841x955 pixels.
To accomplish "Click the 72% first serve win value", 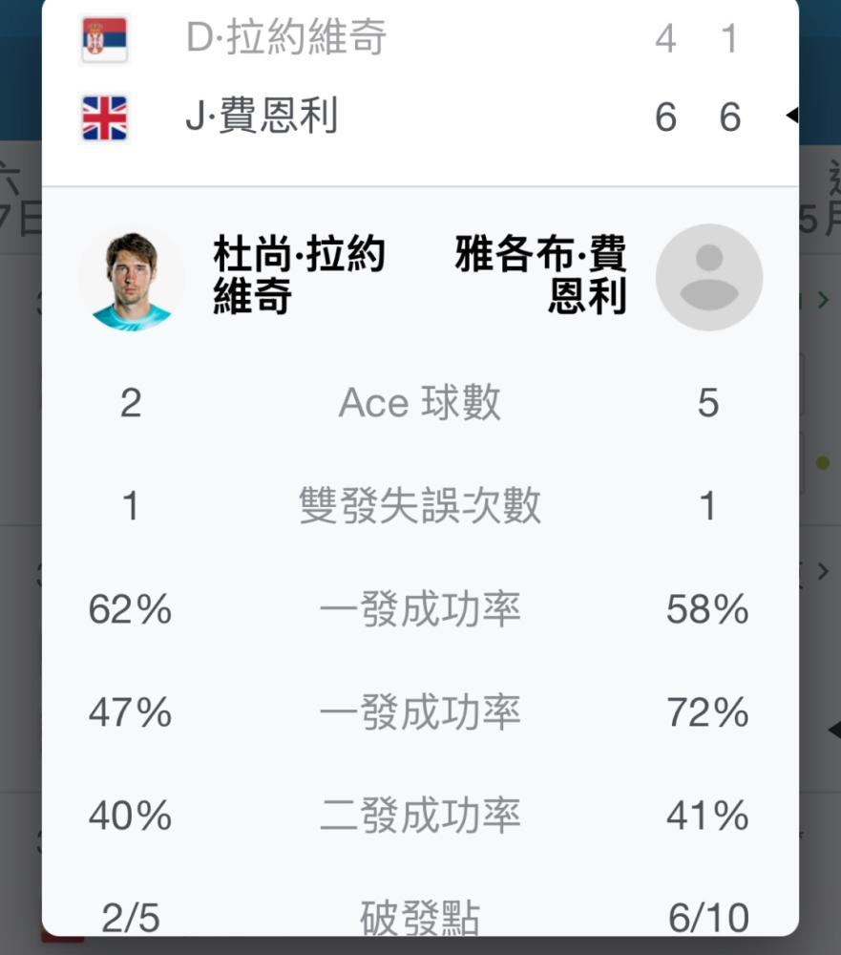I will (x=707, y=712).
